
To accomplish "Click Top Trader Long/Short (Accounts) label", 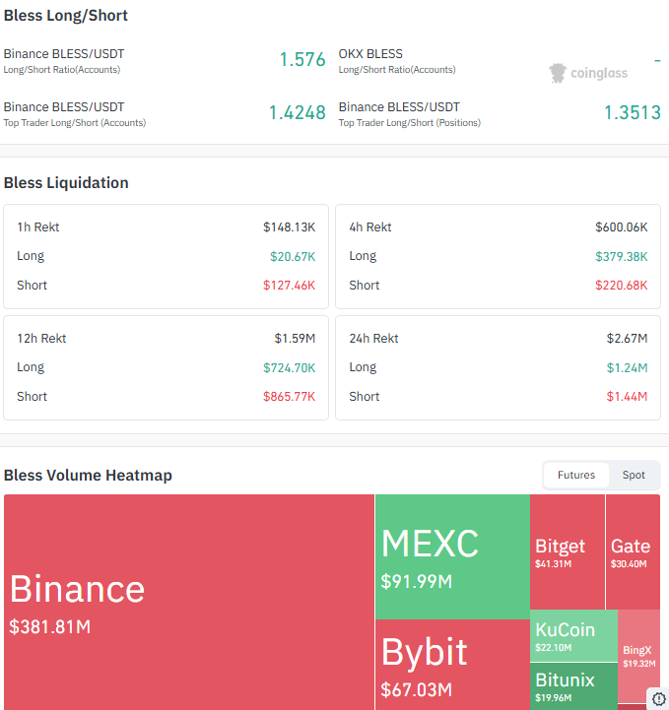I will point(75,123).
